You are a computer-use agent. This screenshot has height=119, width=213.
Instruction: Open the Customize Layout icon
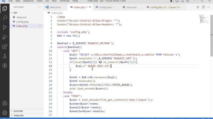[x=188, y=1]
